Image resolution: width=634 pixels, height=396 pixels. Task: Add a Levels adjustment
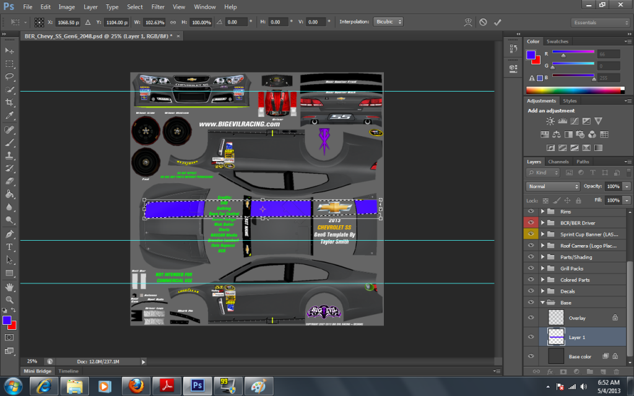tap(562, 121)
